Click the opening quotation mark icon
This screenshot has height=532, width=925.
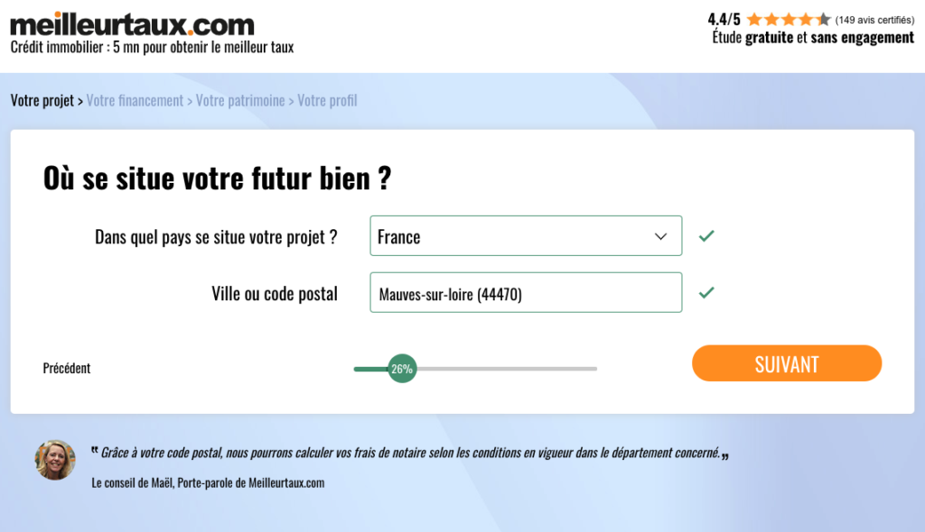pos(94,451)
